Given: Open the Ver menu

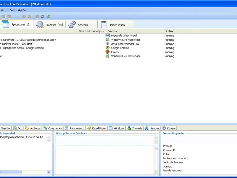Looking at the screenshot, I should (x=2, y=10).
